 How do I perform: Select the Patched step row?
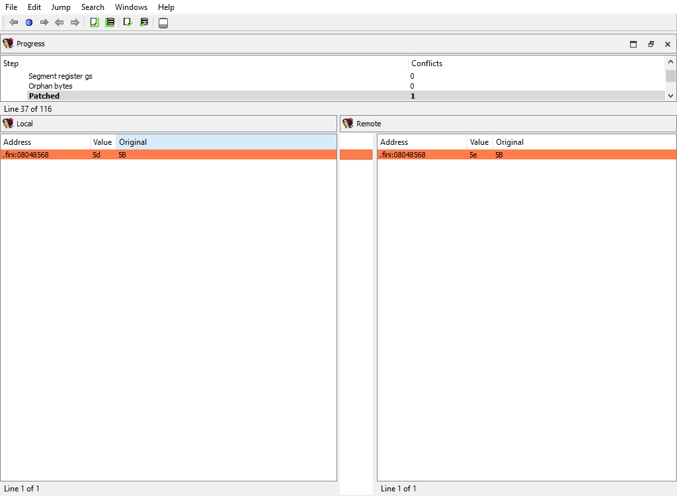44,96
